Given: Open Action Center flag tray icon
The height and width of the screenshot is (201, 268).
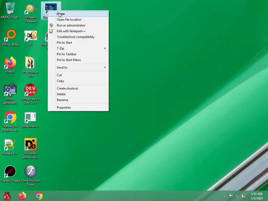Looking at the screenshot, I should tap(231, 196).
